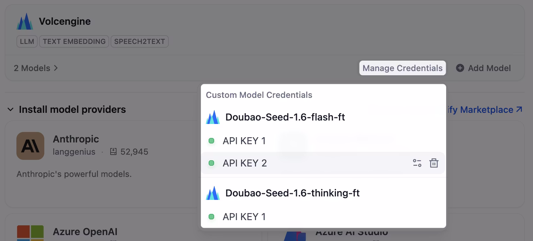This screenshot has height=241, width=533.
Task: Expand the 2 Models list
Action: 35,68
